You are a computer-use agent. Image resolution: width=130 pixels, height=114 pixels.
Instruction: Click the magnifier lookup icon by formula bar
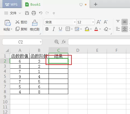point(57,42)
